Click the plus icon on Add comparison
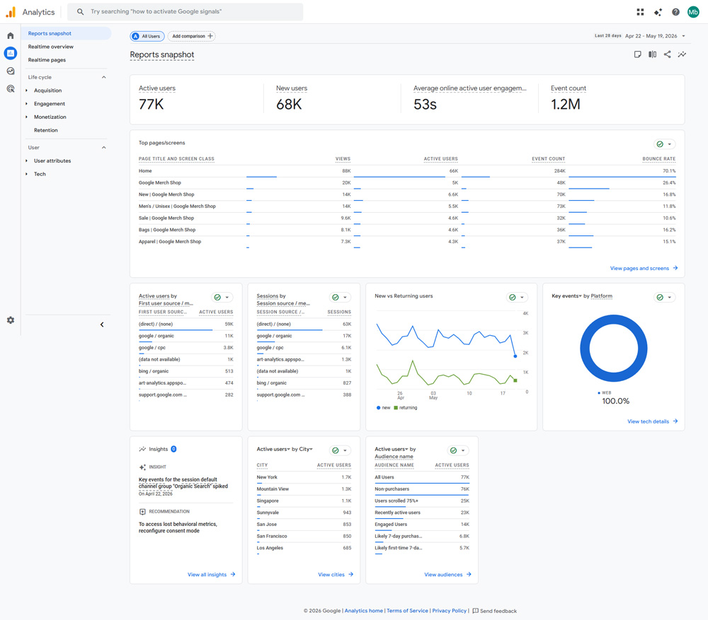Image resolution: width=708 pixels, height=620 pixels. [210, 36]
